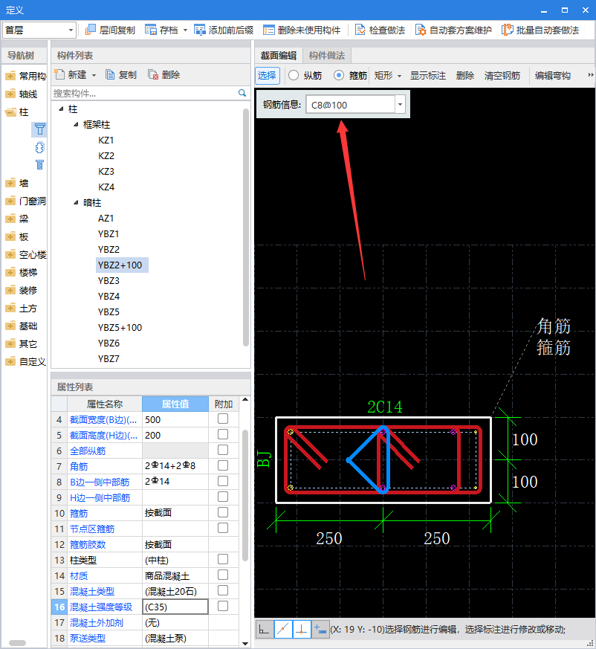Click the 删除未使用构件 icon
Screen dimensions: 596x649
(268, 30)
